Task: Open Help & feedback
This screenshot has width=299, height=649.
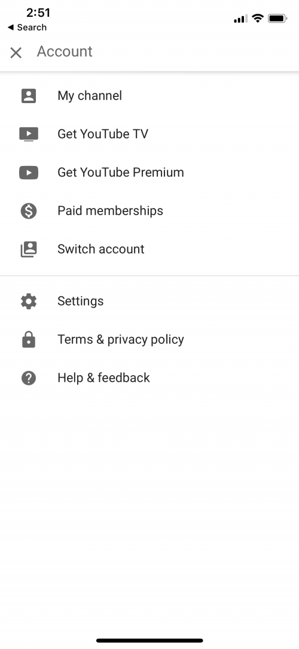Action: (x=103, y=378)
